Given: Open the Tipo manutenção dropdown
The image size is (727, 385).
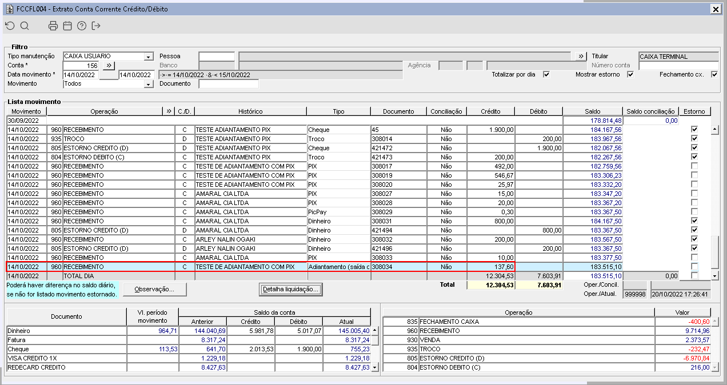Looking at the screenshot, I should (x=149, y=57).
